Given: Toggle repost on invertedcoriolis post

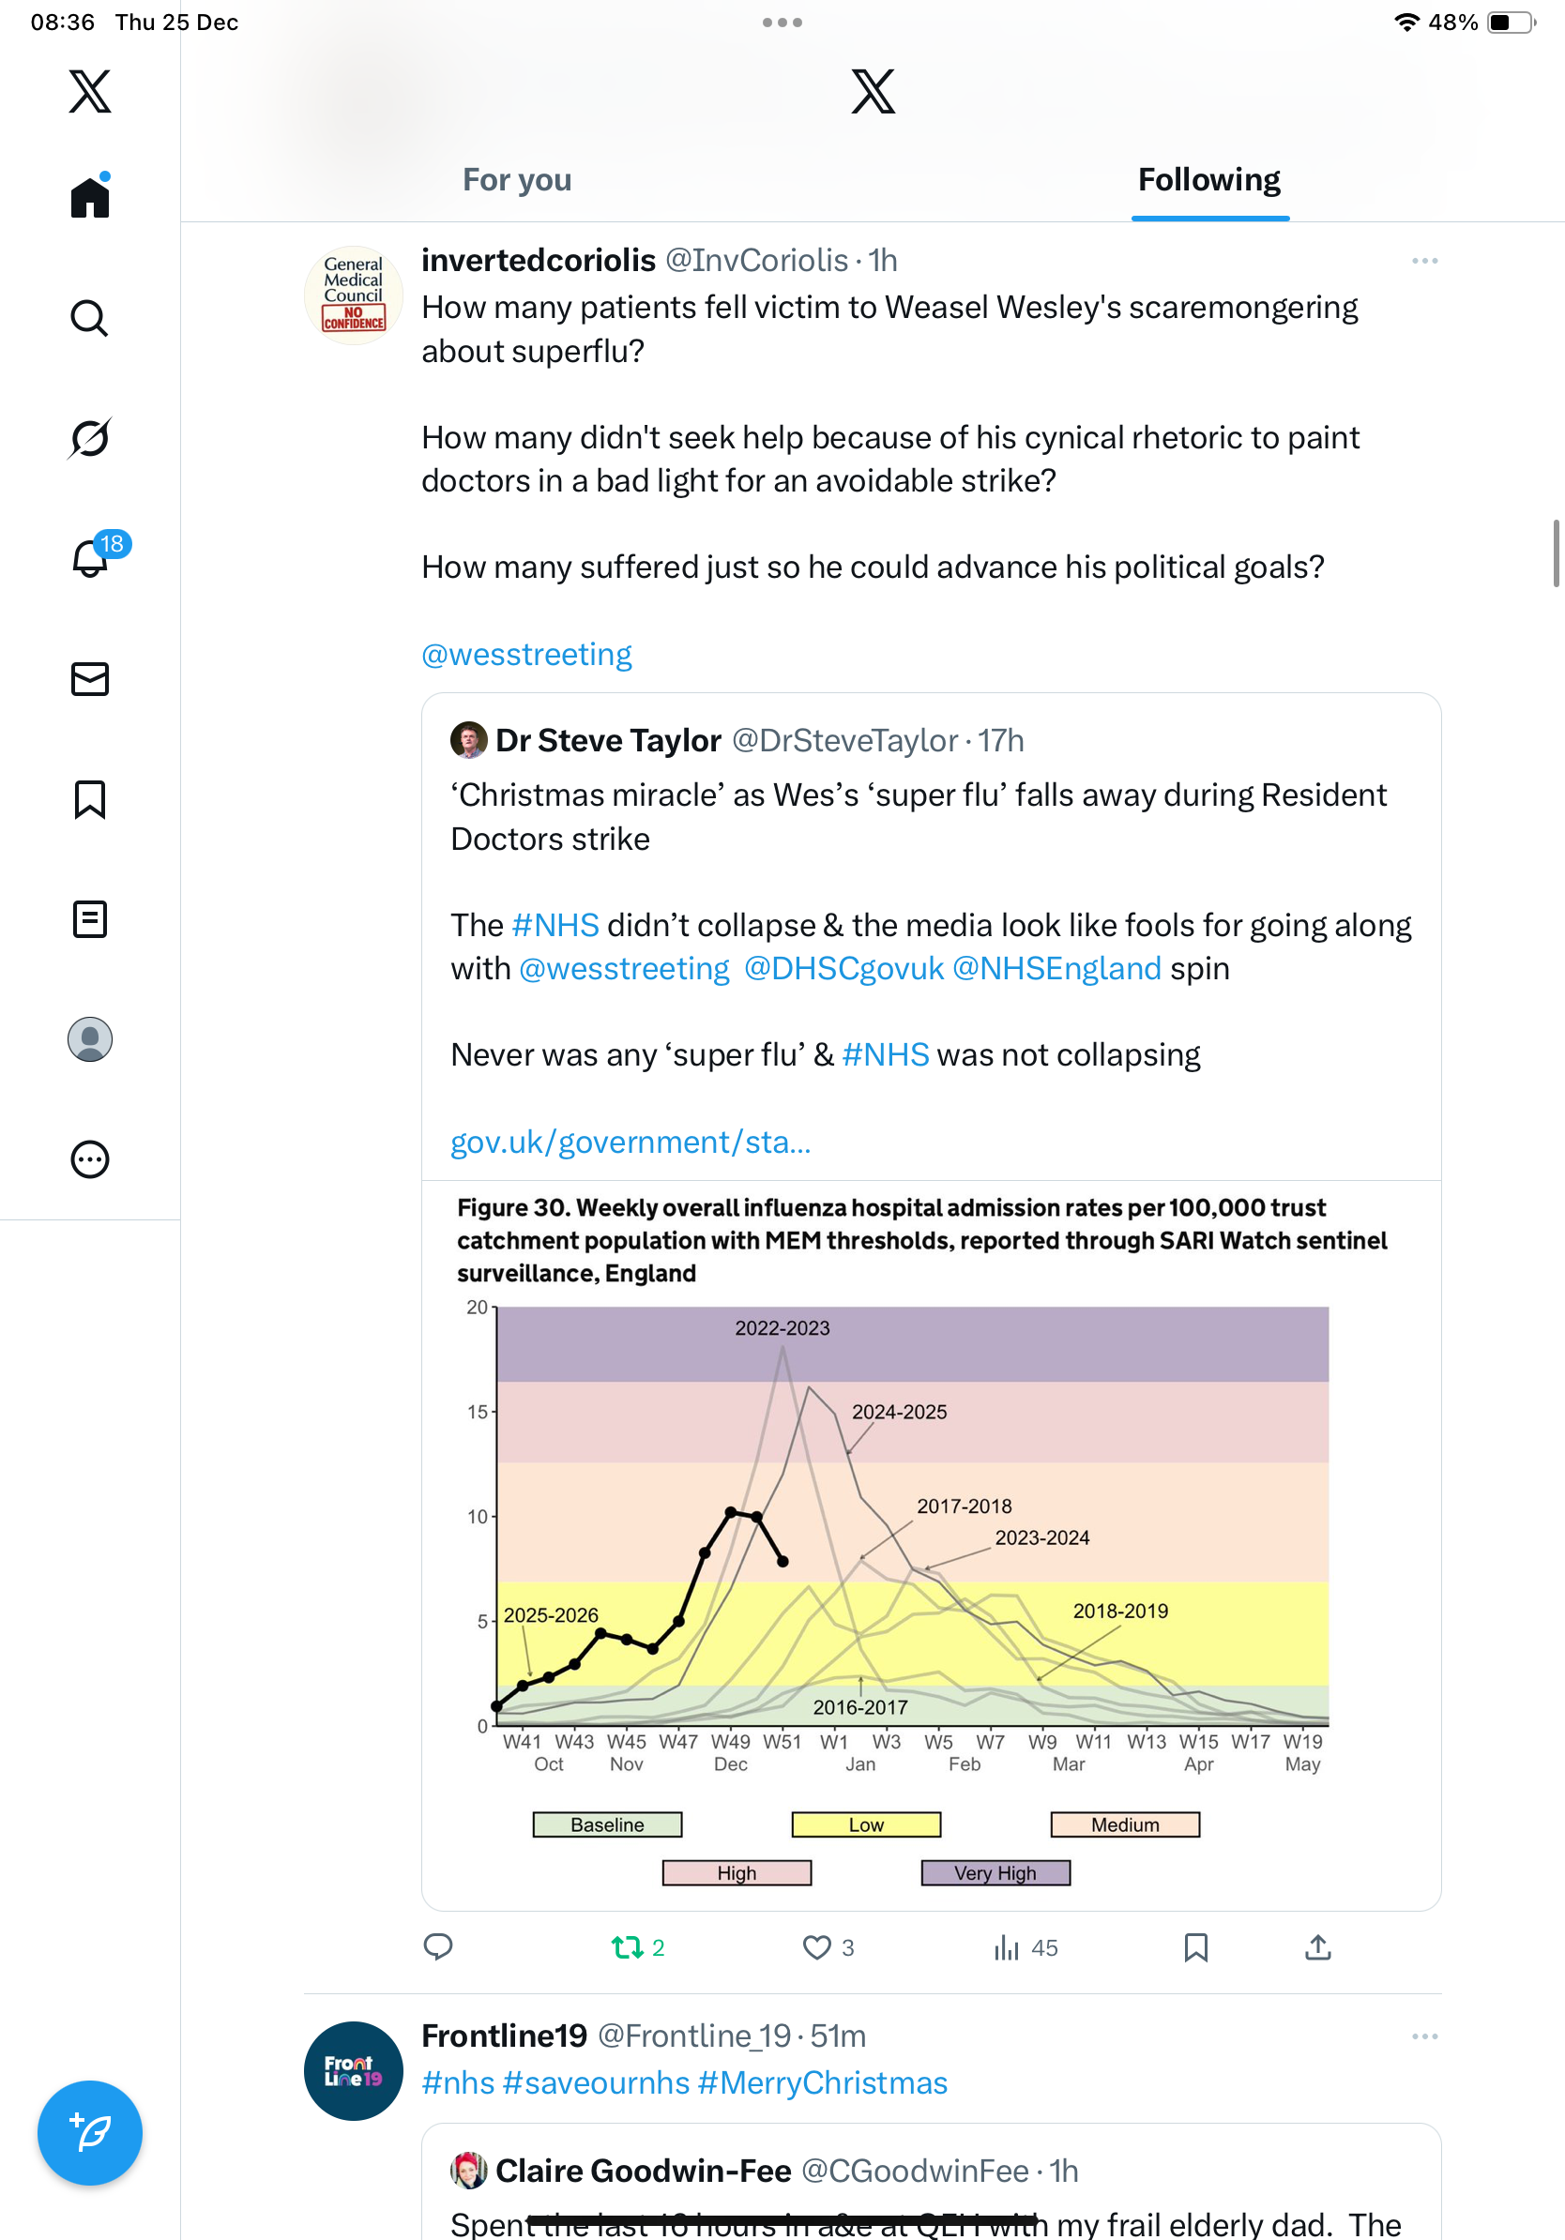Looking at the screenshot, I should (x=628, y=1948).
